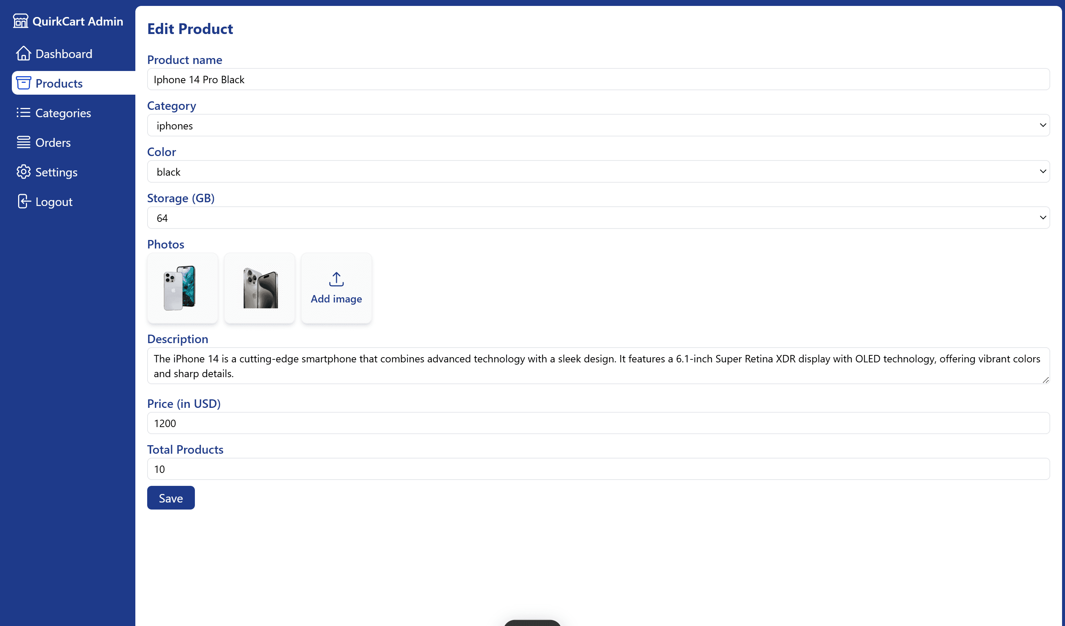Viewport: 1065px width, 626px height.
Task: Click the Product name label
Action: [185, 60]
